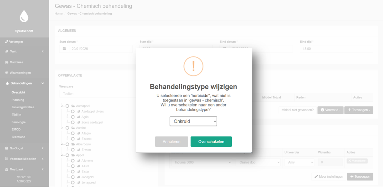Click the Toevoegen button next to Meer instellingen
This screenshot has width=383, height=187.
(x=360, y=176)
